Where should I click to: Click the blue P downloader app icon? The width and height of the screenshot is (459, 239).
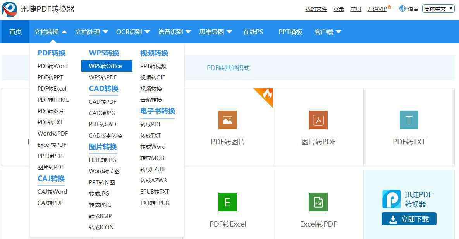point(391,199)
